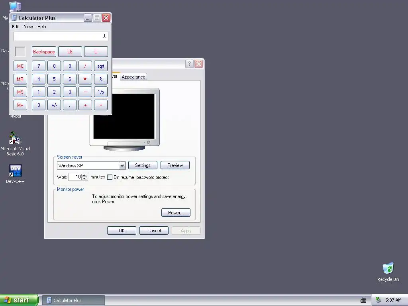Click the Backspace button
Screen dimensions: 408x306
coord(44,51)
